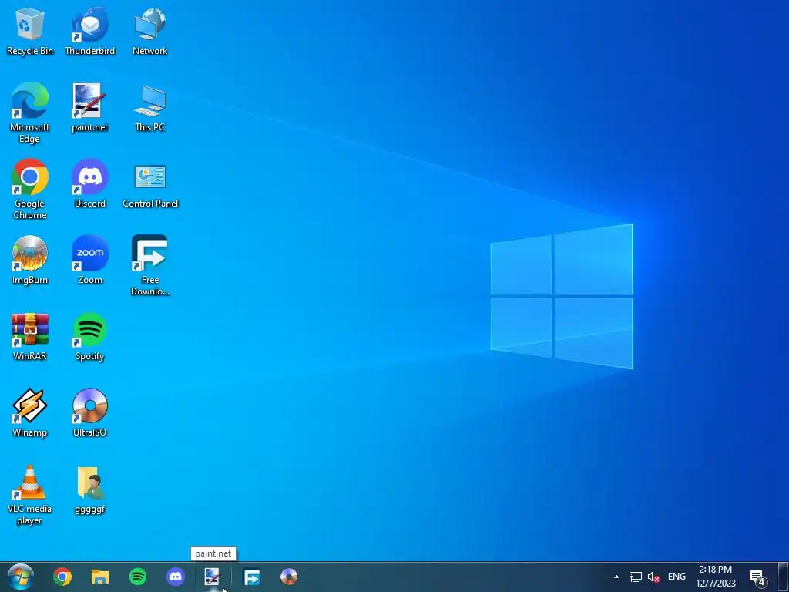Select the ImgBurn desktop shortcut

[30, 261]
